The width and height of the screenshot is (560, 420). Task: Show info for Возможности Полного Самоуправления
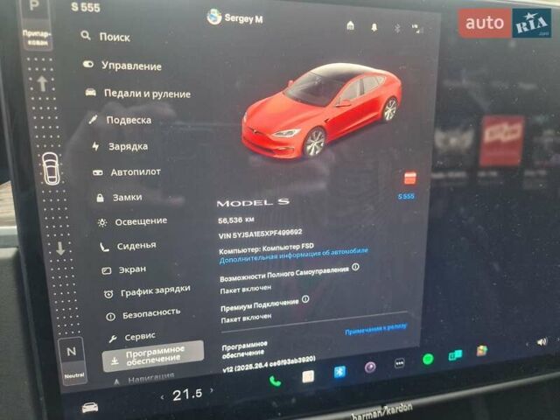pos(355,268)
